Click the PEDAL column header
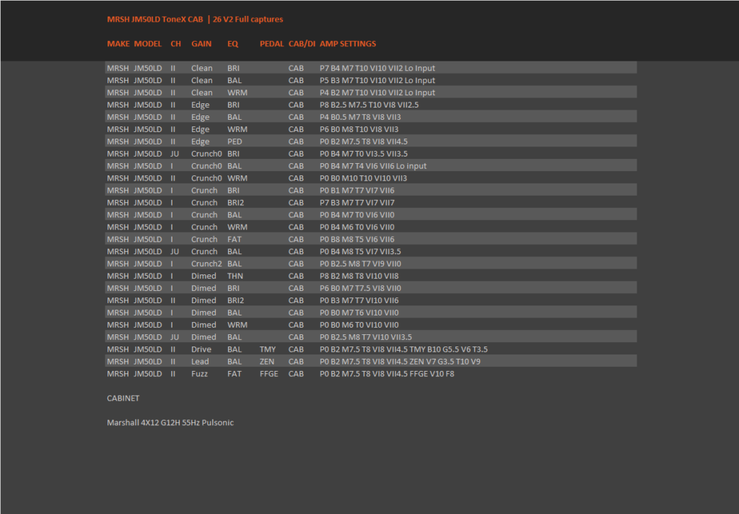This screenshot has width=739, height=514. pos(271,44)
